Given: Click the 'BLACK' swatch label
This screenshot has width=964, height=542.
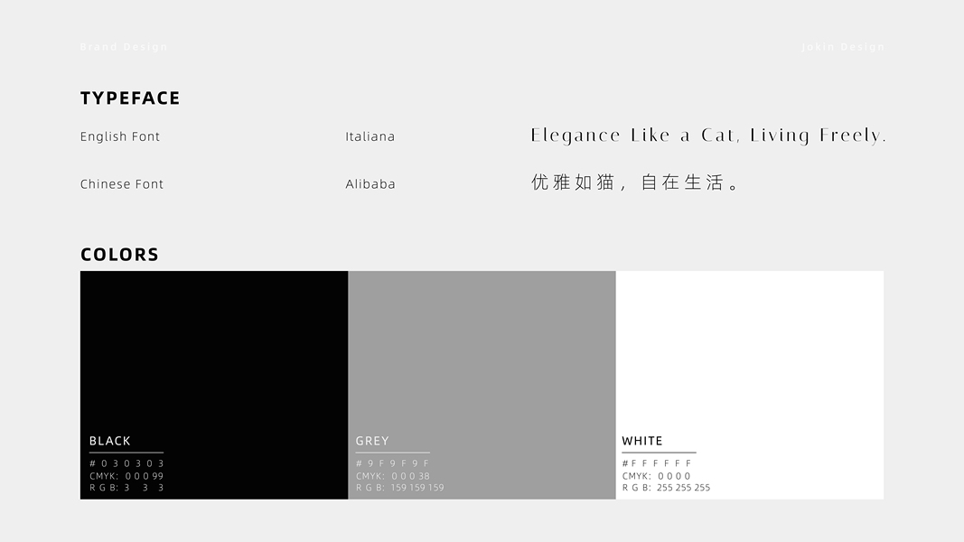Looking at the screenshot, I should [x=110, y=441].
